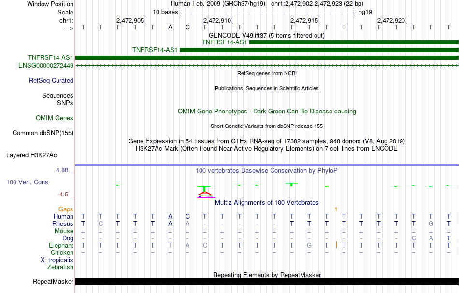Image resolution: width=459 pixels, height=293 pixels.
Task: Click the middle-length TNFRSF14-AS1 transcript label
Action: 155,50
